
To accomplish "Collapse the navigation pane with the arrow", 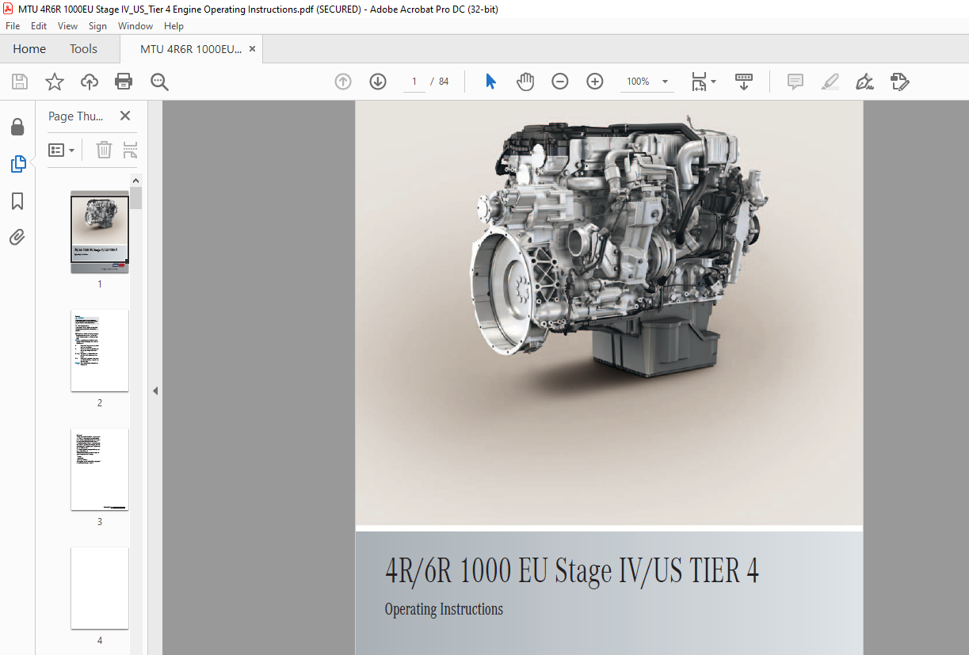I will pyautogui.click(x=155, y=390).
